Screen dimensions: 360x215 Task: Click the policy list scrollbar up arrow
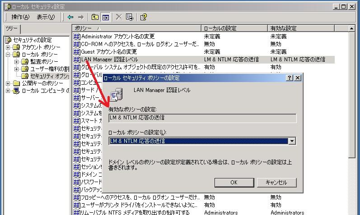tap(352, 28)
